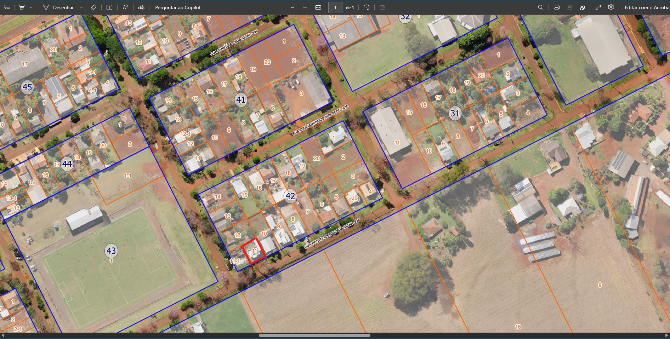Click the Save As icon
Image resolution: width=670 pixels, height=339 pixels.
pyautogui.click(x=582, y=7)
